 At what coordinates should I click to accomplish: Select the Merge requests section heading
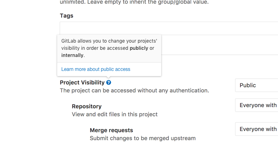click(x=111, y=130)
